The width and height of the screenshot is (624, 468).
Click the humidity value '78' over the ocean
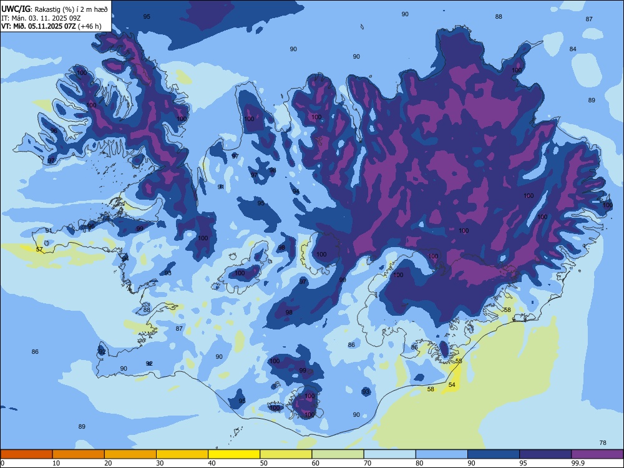point(603,443)
